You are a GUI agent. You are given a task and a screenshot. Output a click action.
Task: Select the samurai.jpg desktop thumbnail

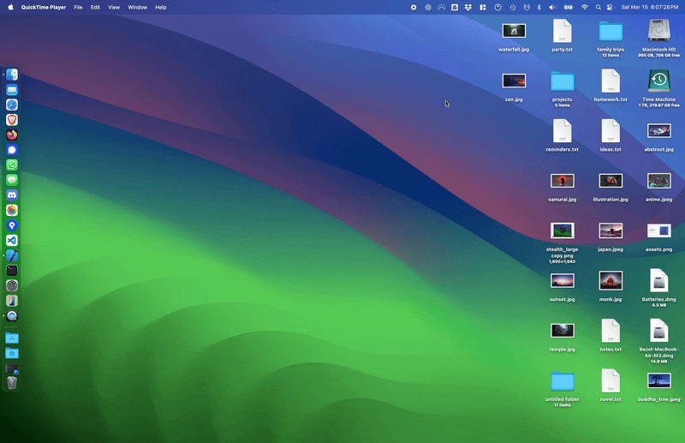tap(563, 181)
